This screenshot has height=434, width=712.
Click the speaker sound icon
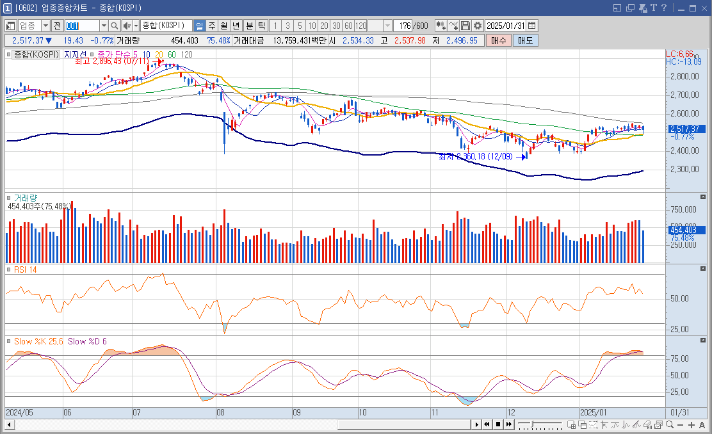tap(127, 26)
